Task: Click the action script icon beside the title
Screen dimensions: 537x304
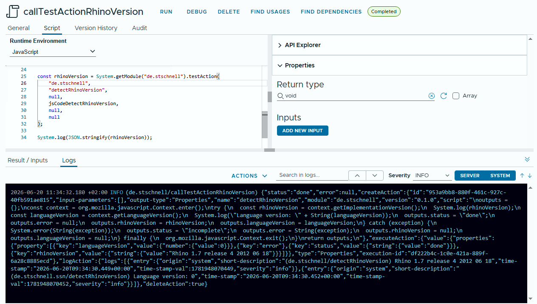Action: coord(13,11)
